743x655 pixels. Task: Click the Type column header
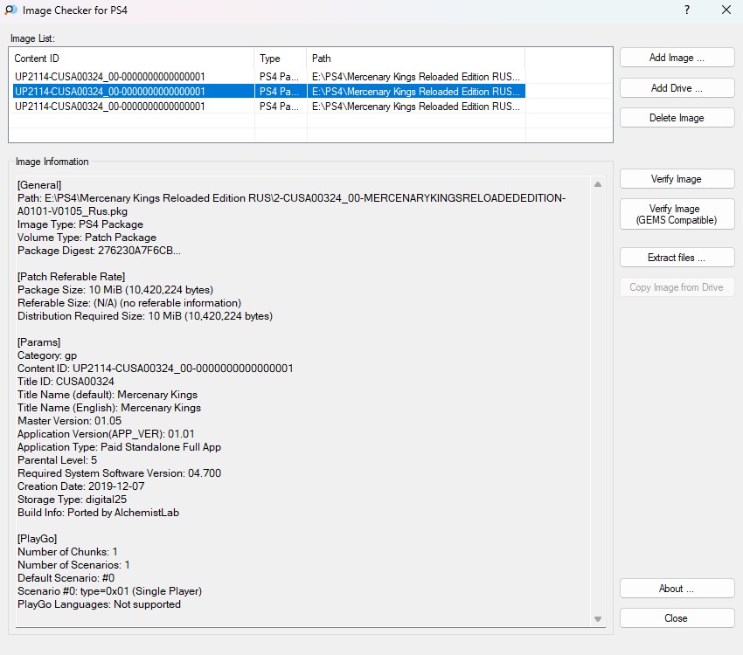(280, 59)
